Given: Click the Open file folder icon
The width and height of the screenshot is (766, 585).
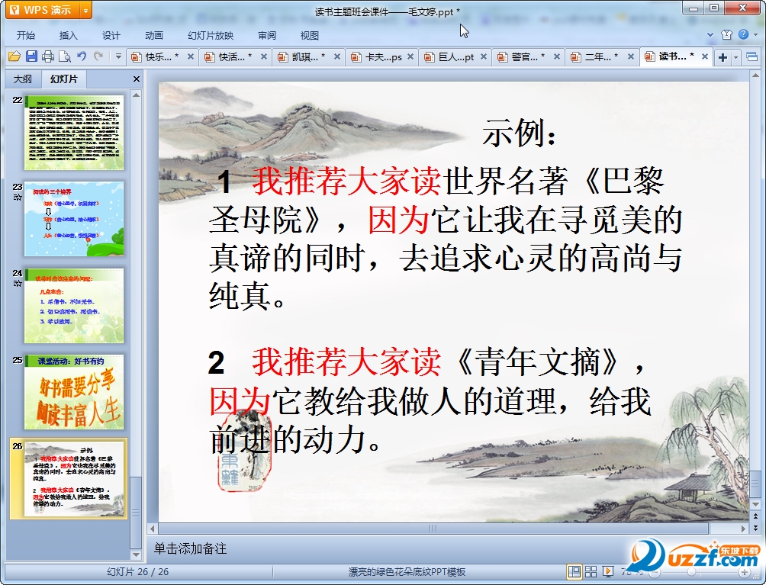Looking at the screenshot, I should [x=14, y=56].
